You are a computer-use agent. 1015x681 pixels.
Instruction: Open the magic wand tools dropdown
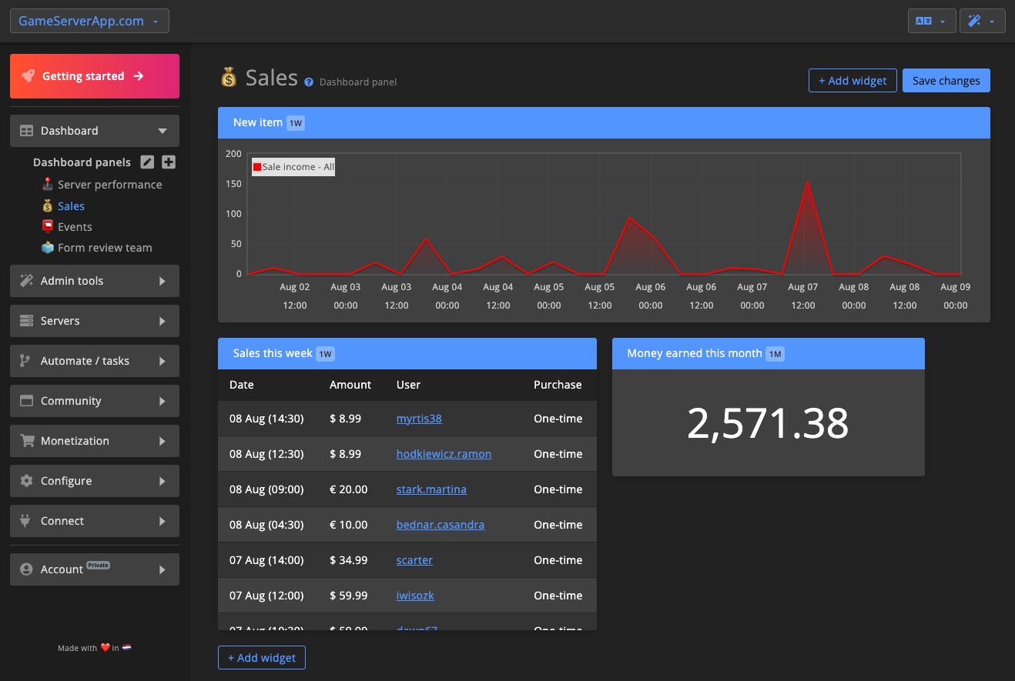(982, 21)
